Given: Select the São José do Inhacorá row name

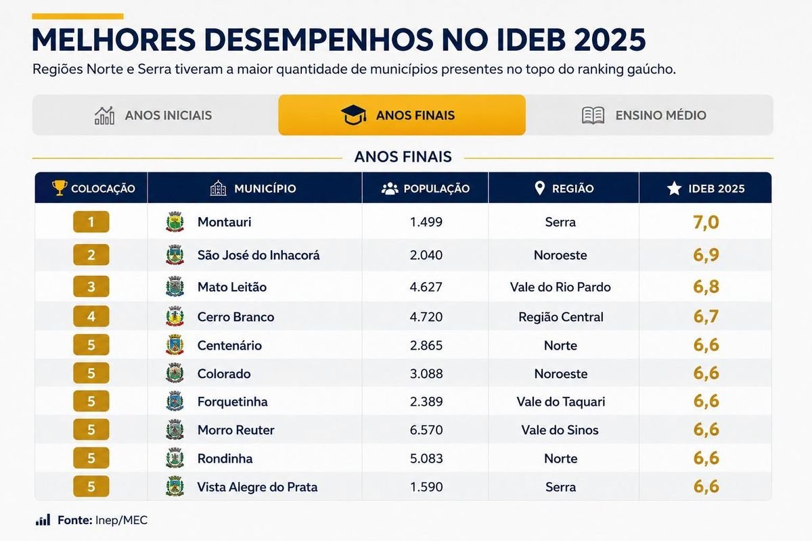Looking at the screenshot, I should click(x=258, y=255).
